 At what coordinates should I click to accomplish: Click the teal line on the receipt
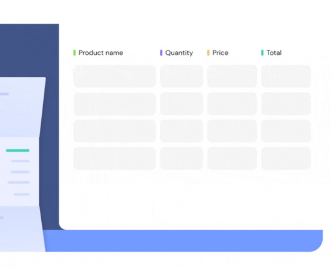click(17, 150)
